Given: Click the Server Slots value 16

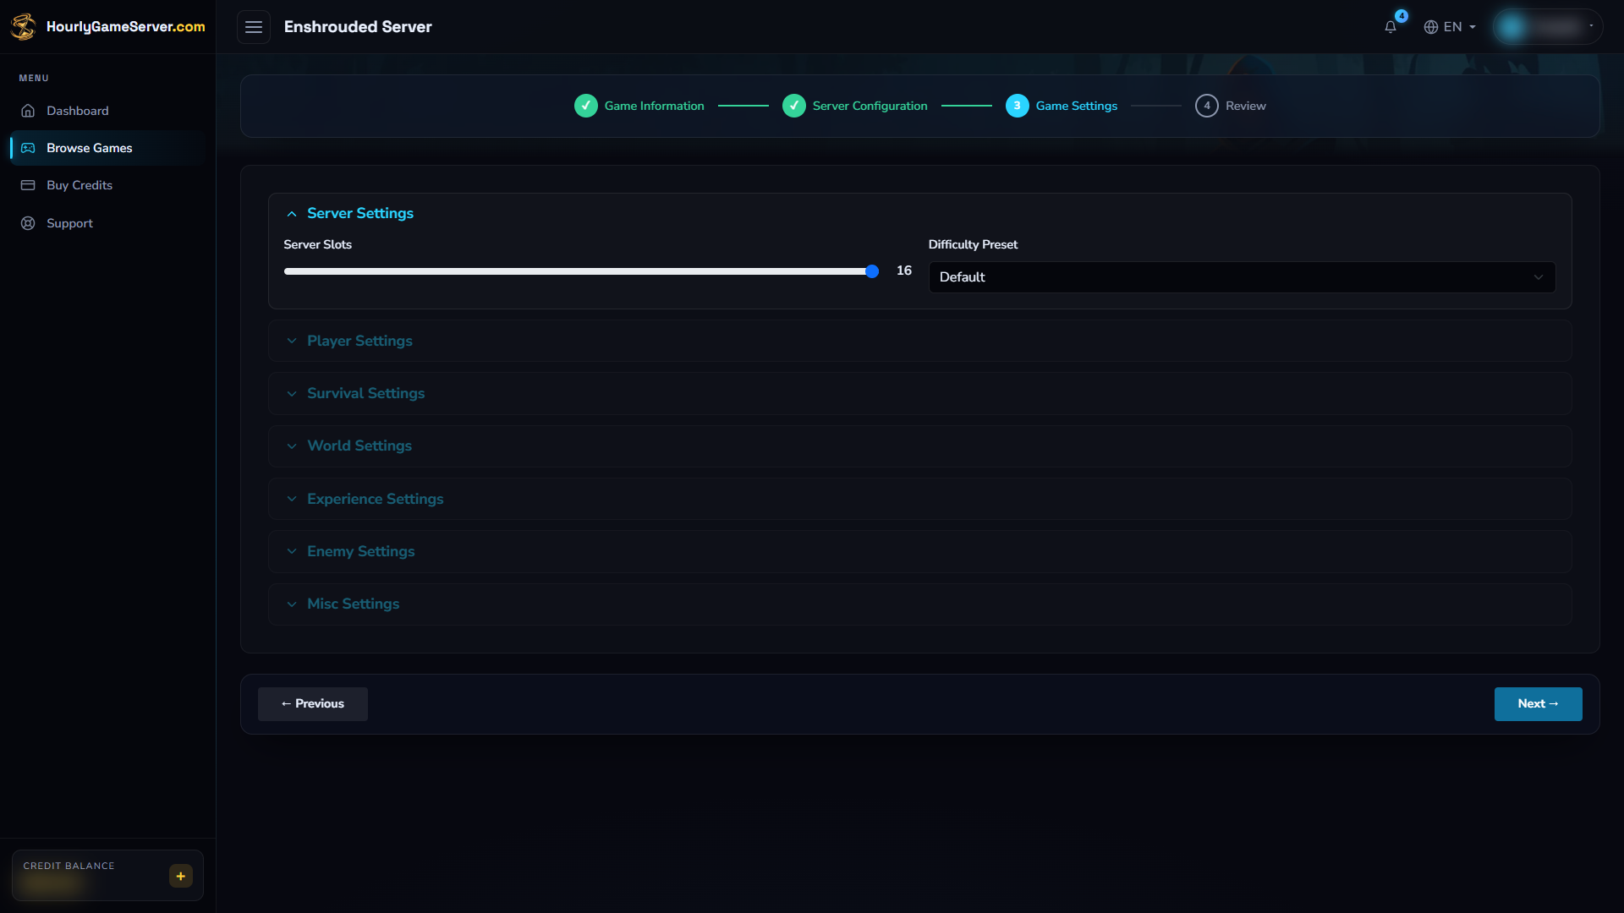Looking at the screenshot, I should point(904,271).
